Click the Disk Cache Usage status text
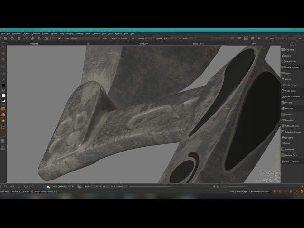 coord(251,191)
